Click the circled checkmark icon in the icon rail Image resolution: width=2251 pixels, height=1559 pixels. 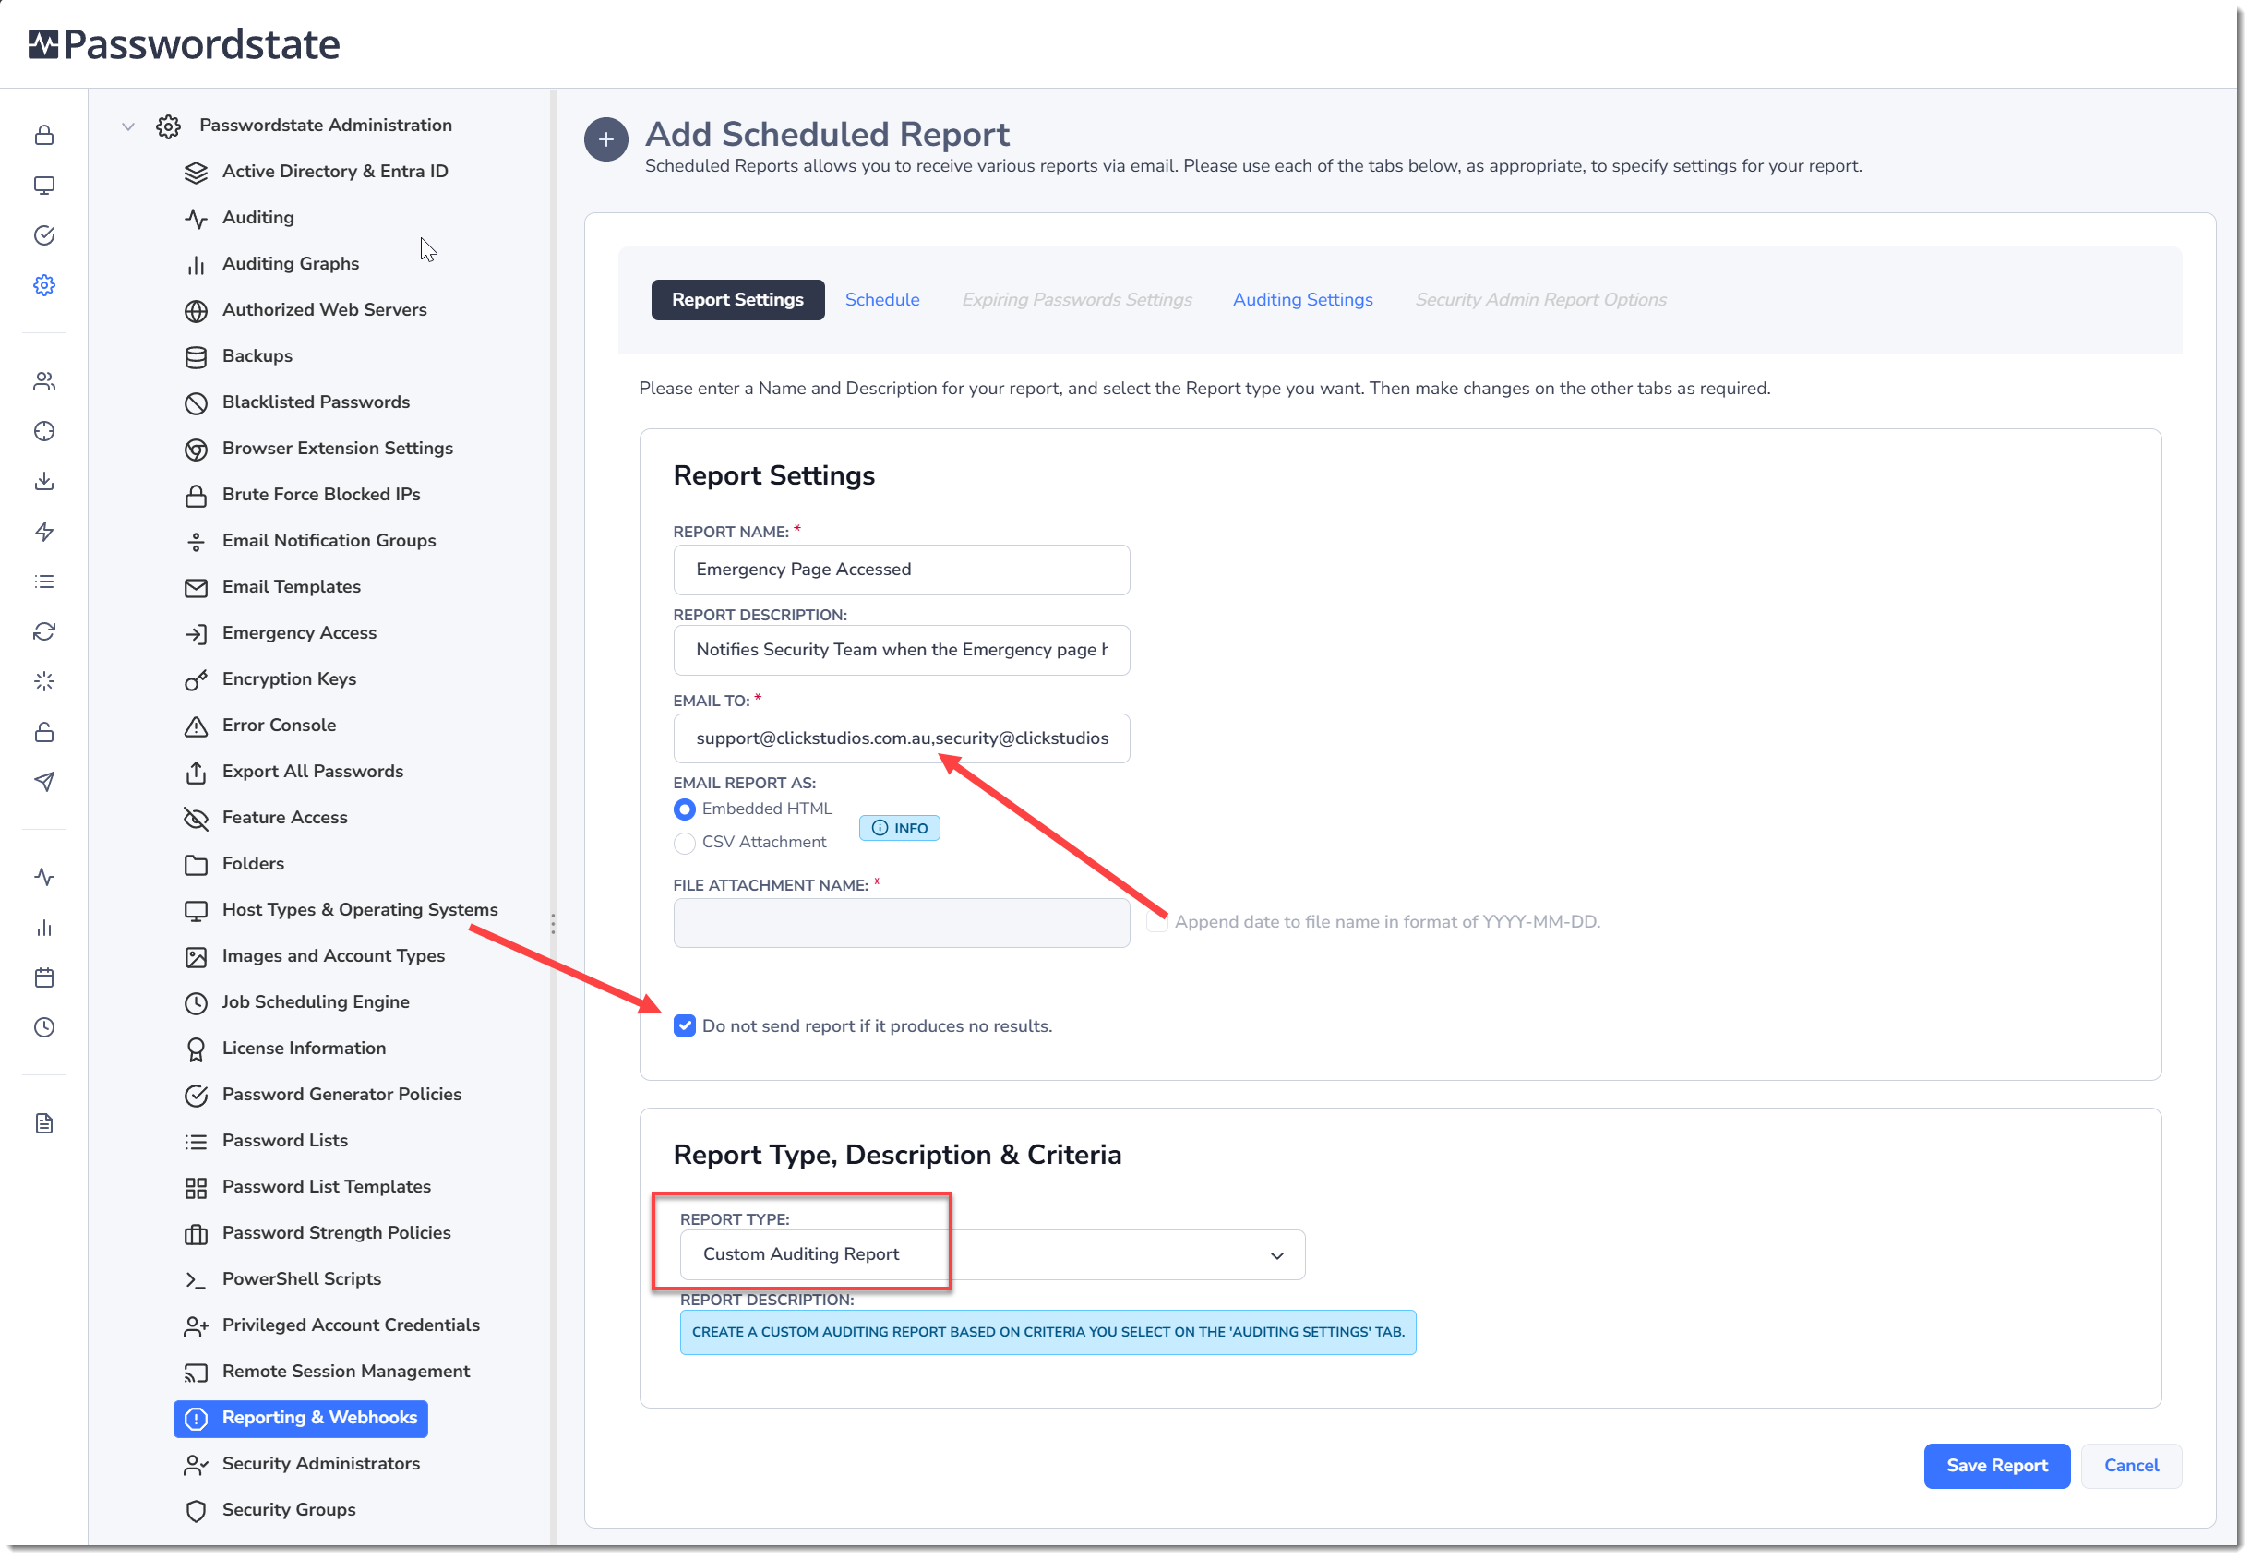[44, 235]
